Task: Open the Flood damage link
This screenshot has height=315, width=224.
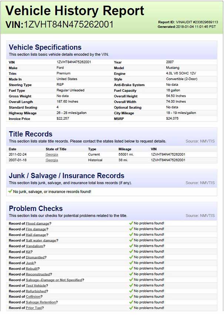Action: [x=37, y=223]
